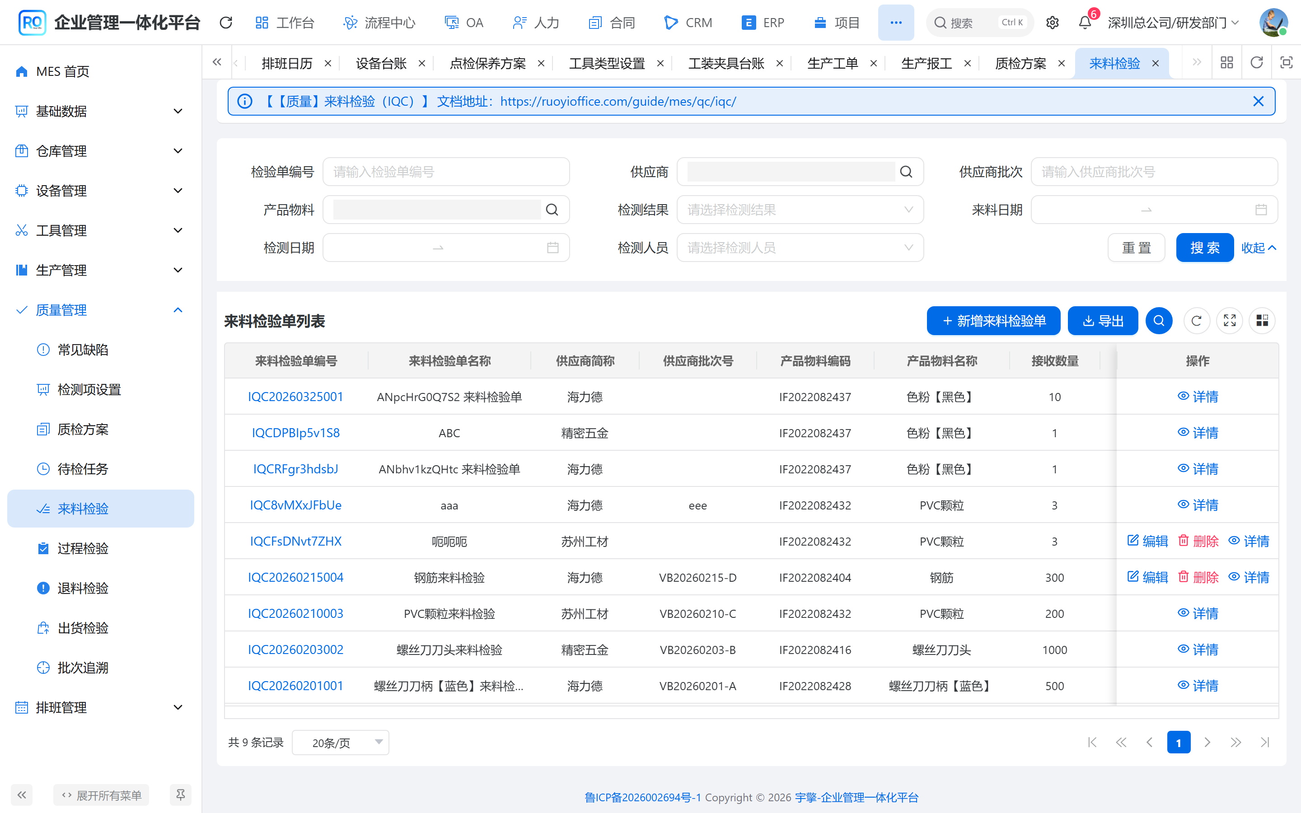1301x813 pixels.
Task: Open the 深圳总公司/研发部门 selector
Action: tap(1173, 23)
